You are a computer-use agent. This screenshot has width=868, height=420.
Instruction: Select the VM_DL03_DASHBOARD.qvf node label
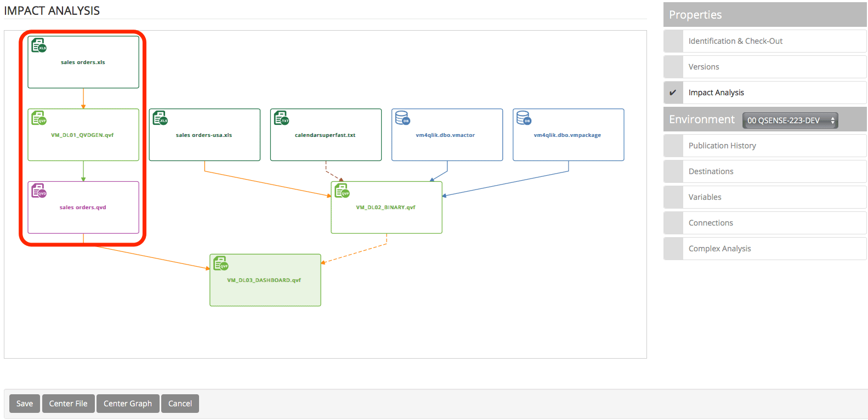pyautogui.click(x=264, y=280)
